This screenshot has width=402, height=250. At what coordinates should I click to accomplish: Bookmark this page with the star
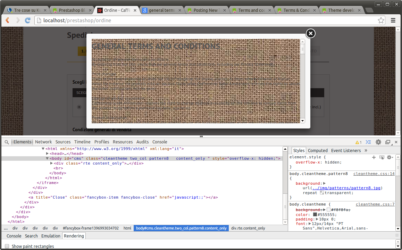[381, 20]
